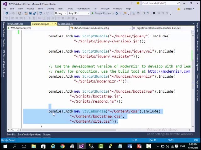
Task: Open the Any CPU platform dropdown
Action: (x=79, y=13)
